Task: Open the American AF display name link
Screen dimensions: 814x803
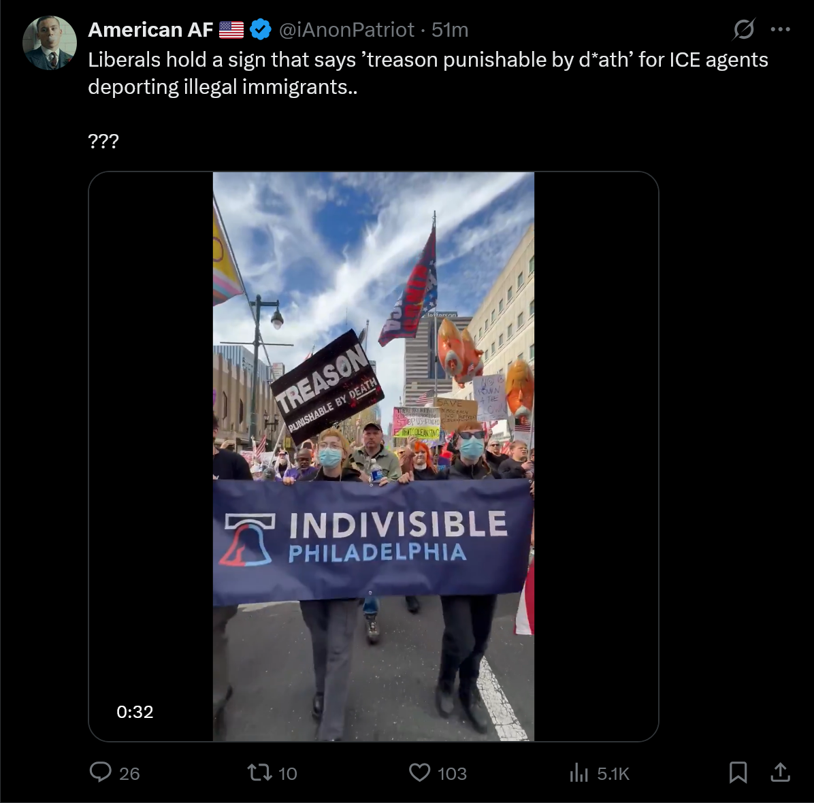Action: click(150, 29)
